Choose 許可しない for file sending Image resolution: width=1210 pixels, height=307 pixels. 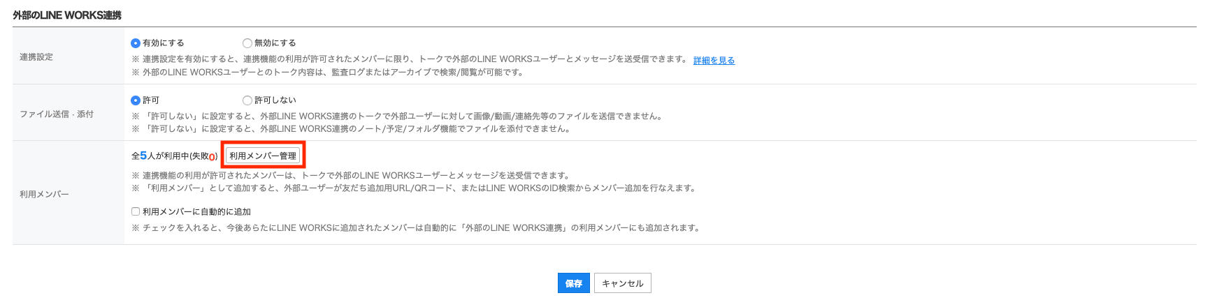pos(247,100)
